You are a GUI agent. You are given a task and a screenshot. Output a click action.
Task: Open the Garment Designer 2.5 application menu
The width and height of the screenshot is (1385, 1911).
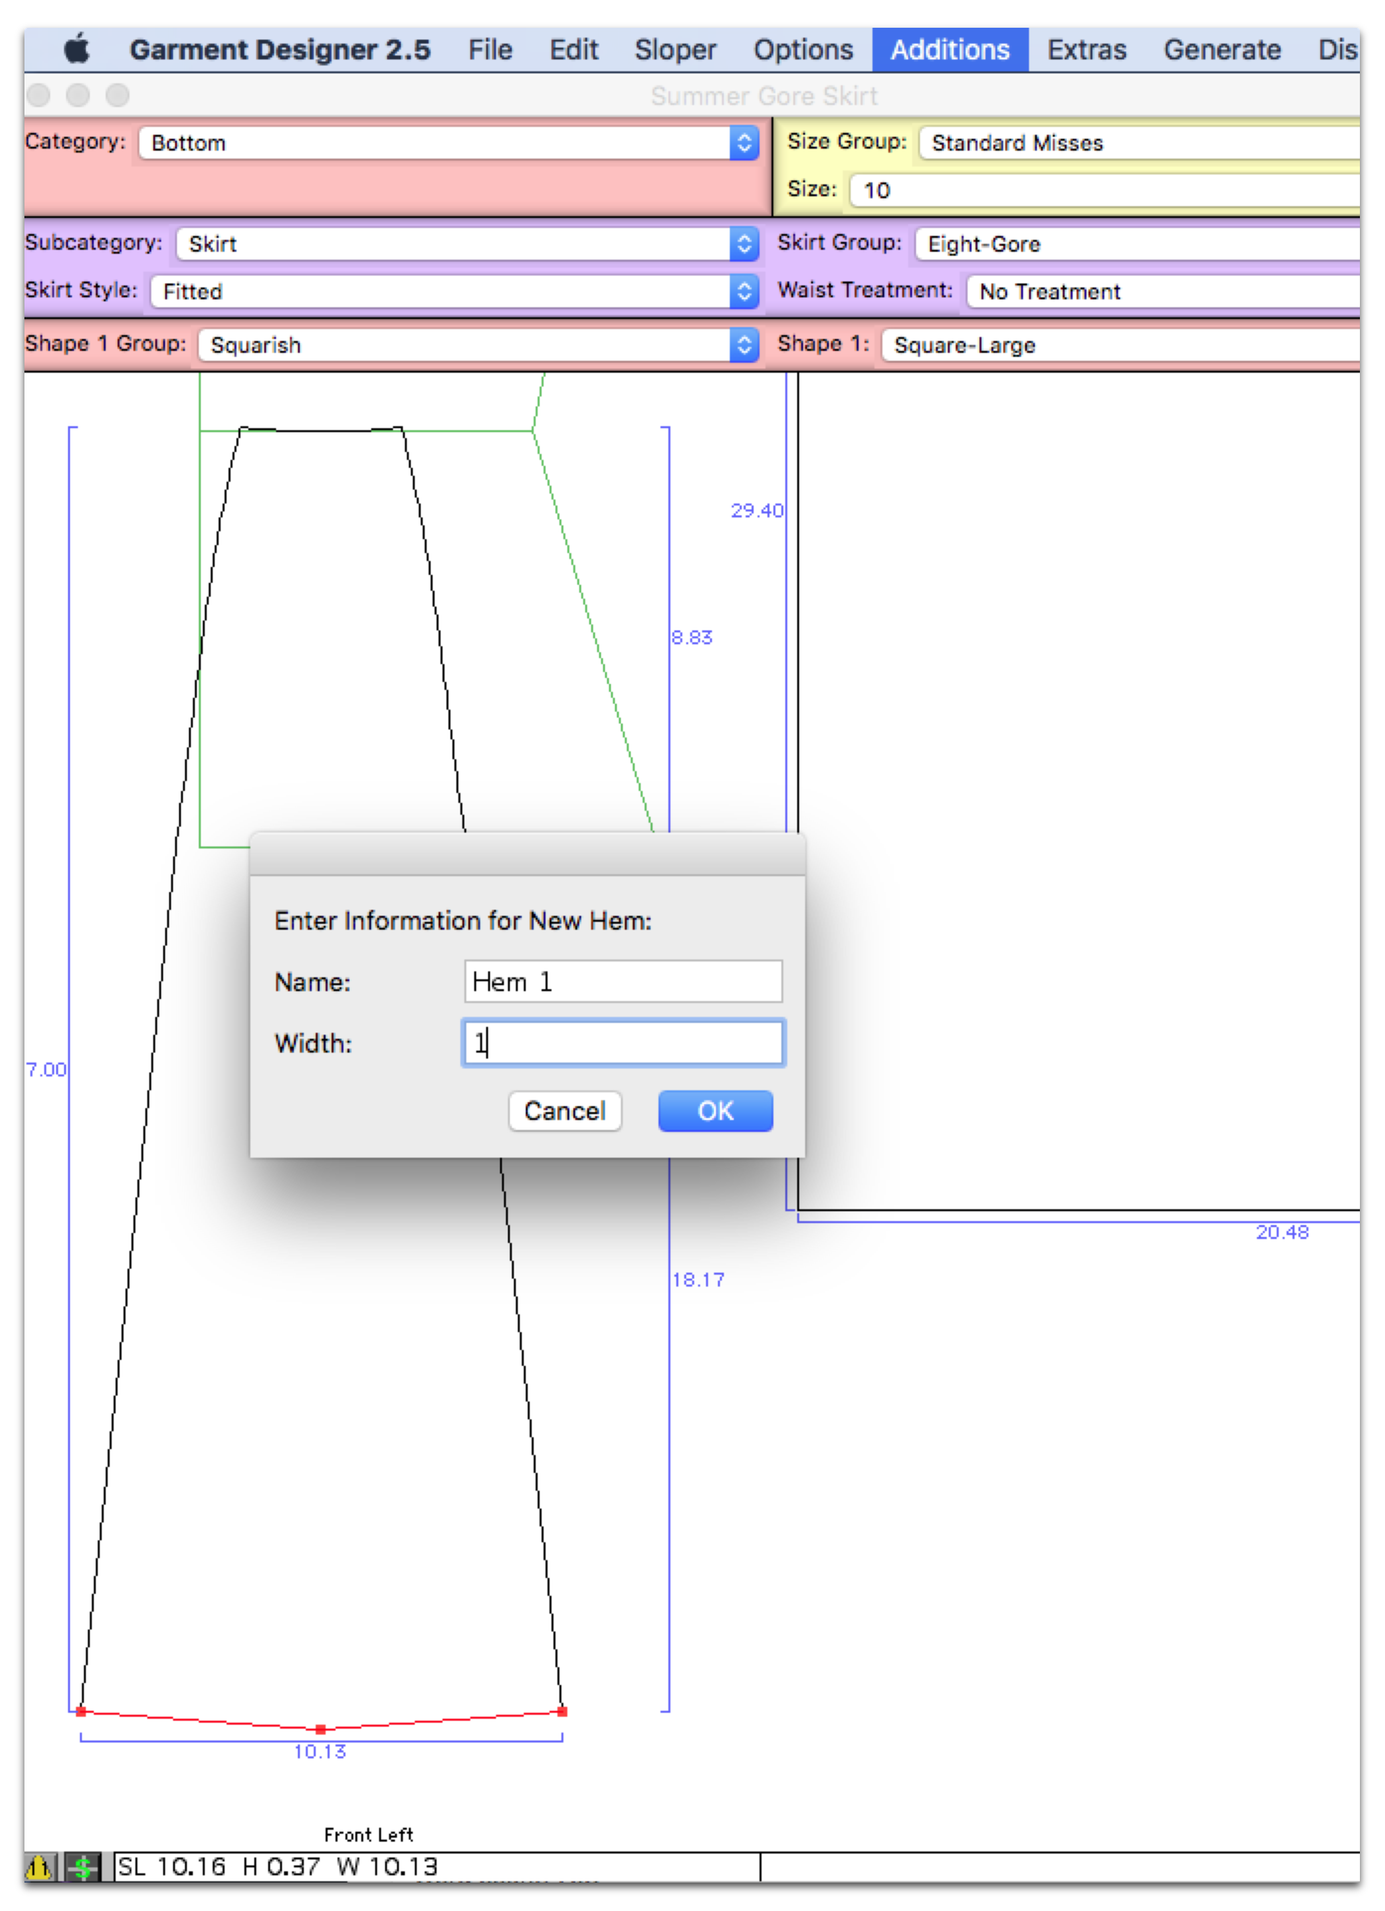[279, 50]
